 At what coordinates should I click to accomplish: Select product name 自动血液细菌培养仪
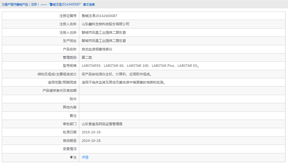point(97,49)
